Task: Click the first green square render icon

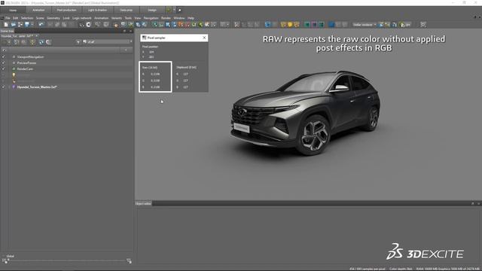Action: click(x=307, y=25)
